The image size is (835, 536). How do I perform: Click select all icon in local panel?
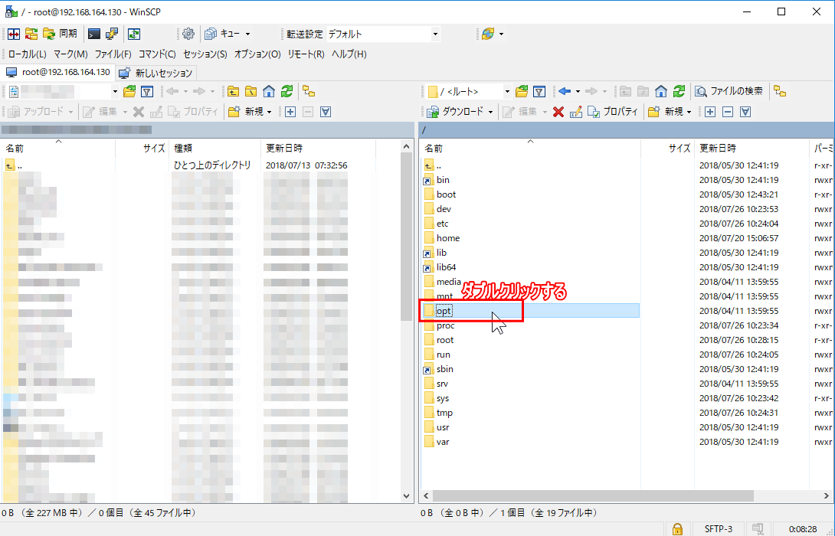coord(326,112)
